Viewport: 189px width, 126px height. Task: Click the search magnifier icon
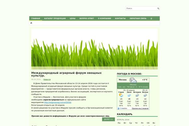(158, 9)
